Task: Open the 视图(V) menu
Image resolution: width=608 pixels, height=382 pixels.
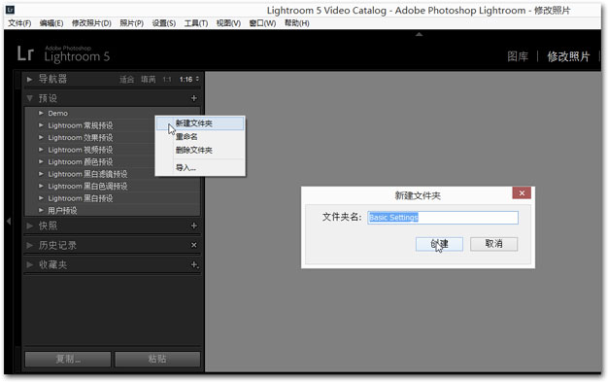Action: 228,23
